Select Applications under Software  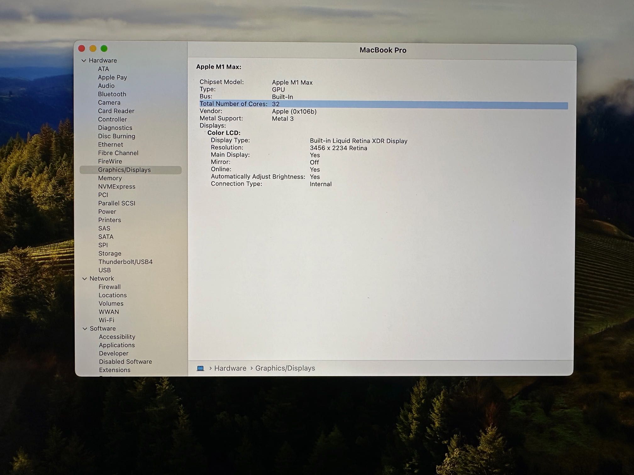(x=117, y=345)
